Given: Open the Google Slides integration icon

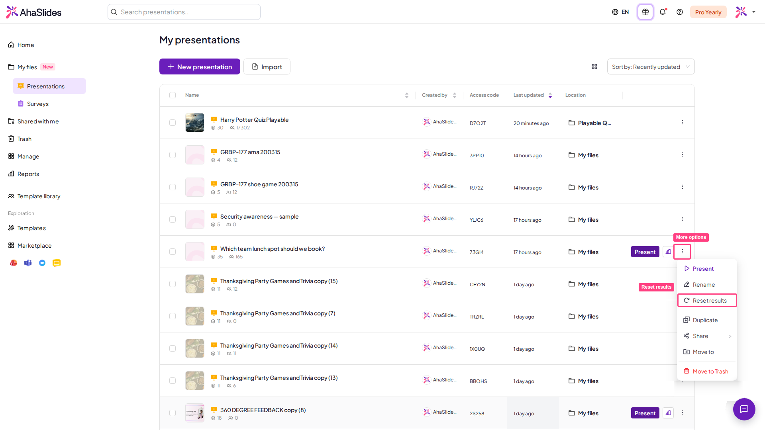Looking at the screenshot, I should (57, 263).
